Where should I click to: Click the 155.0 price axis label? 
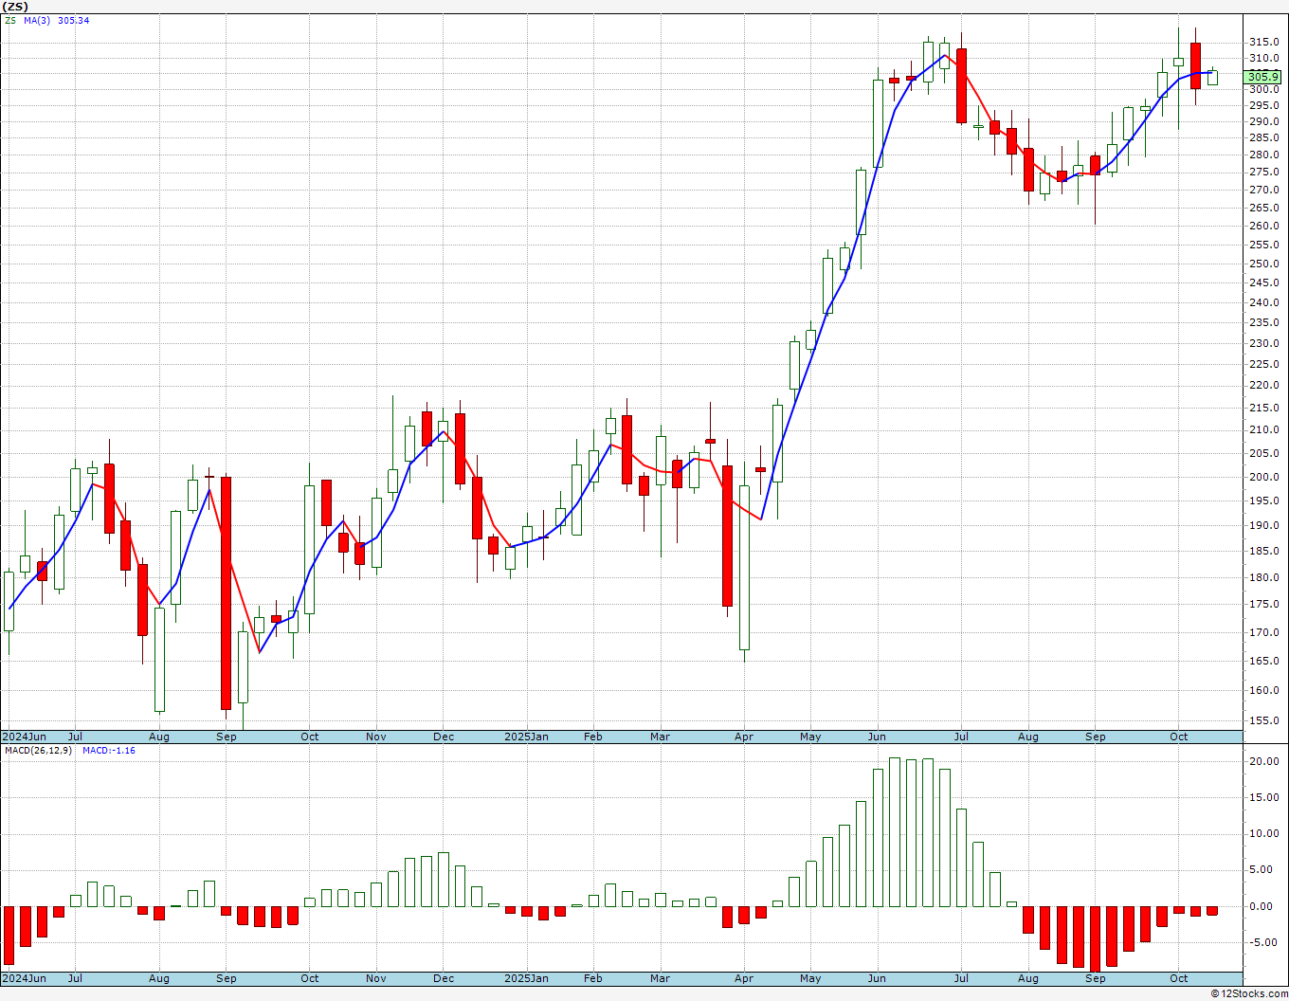[1263, 720]
